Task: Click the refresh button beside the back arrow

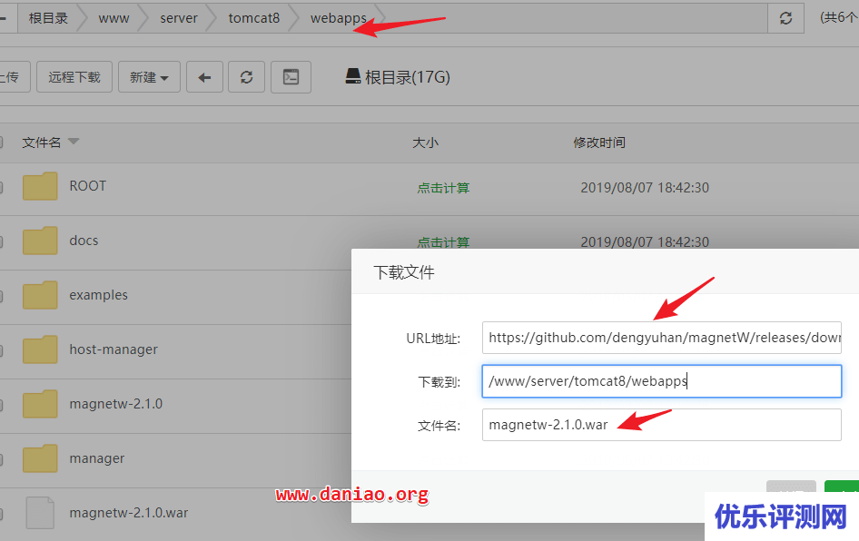Action: click(246, 77)
